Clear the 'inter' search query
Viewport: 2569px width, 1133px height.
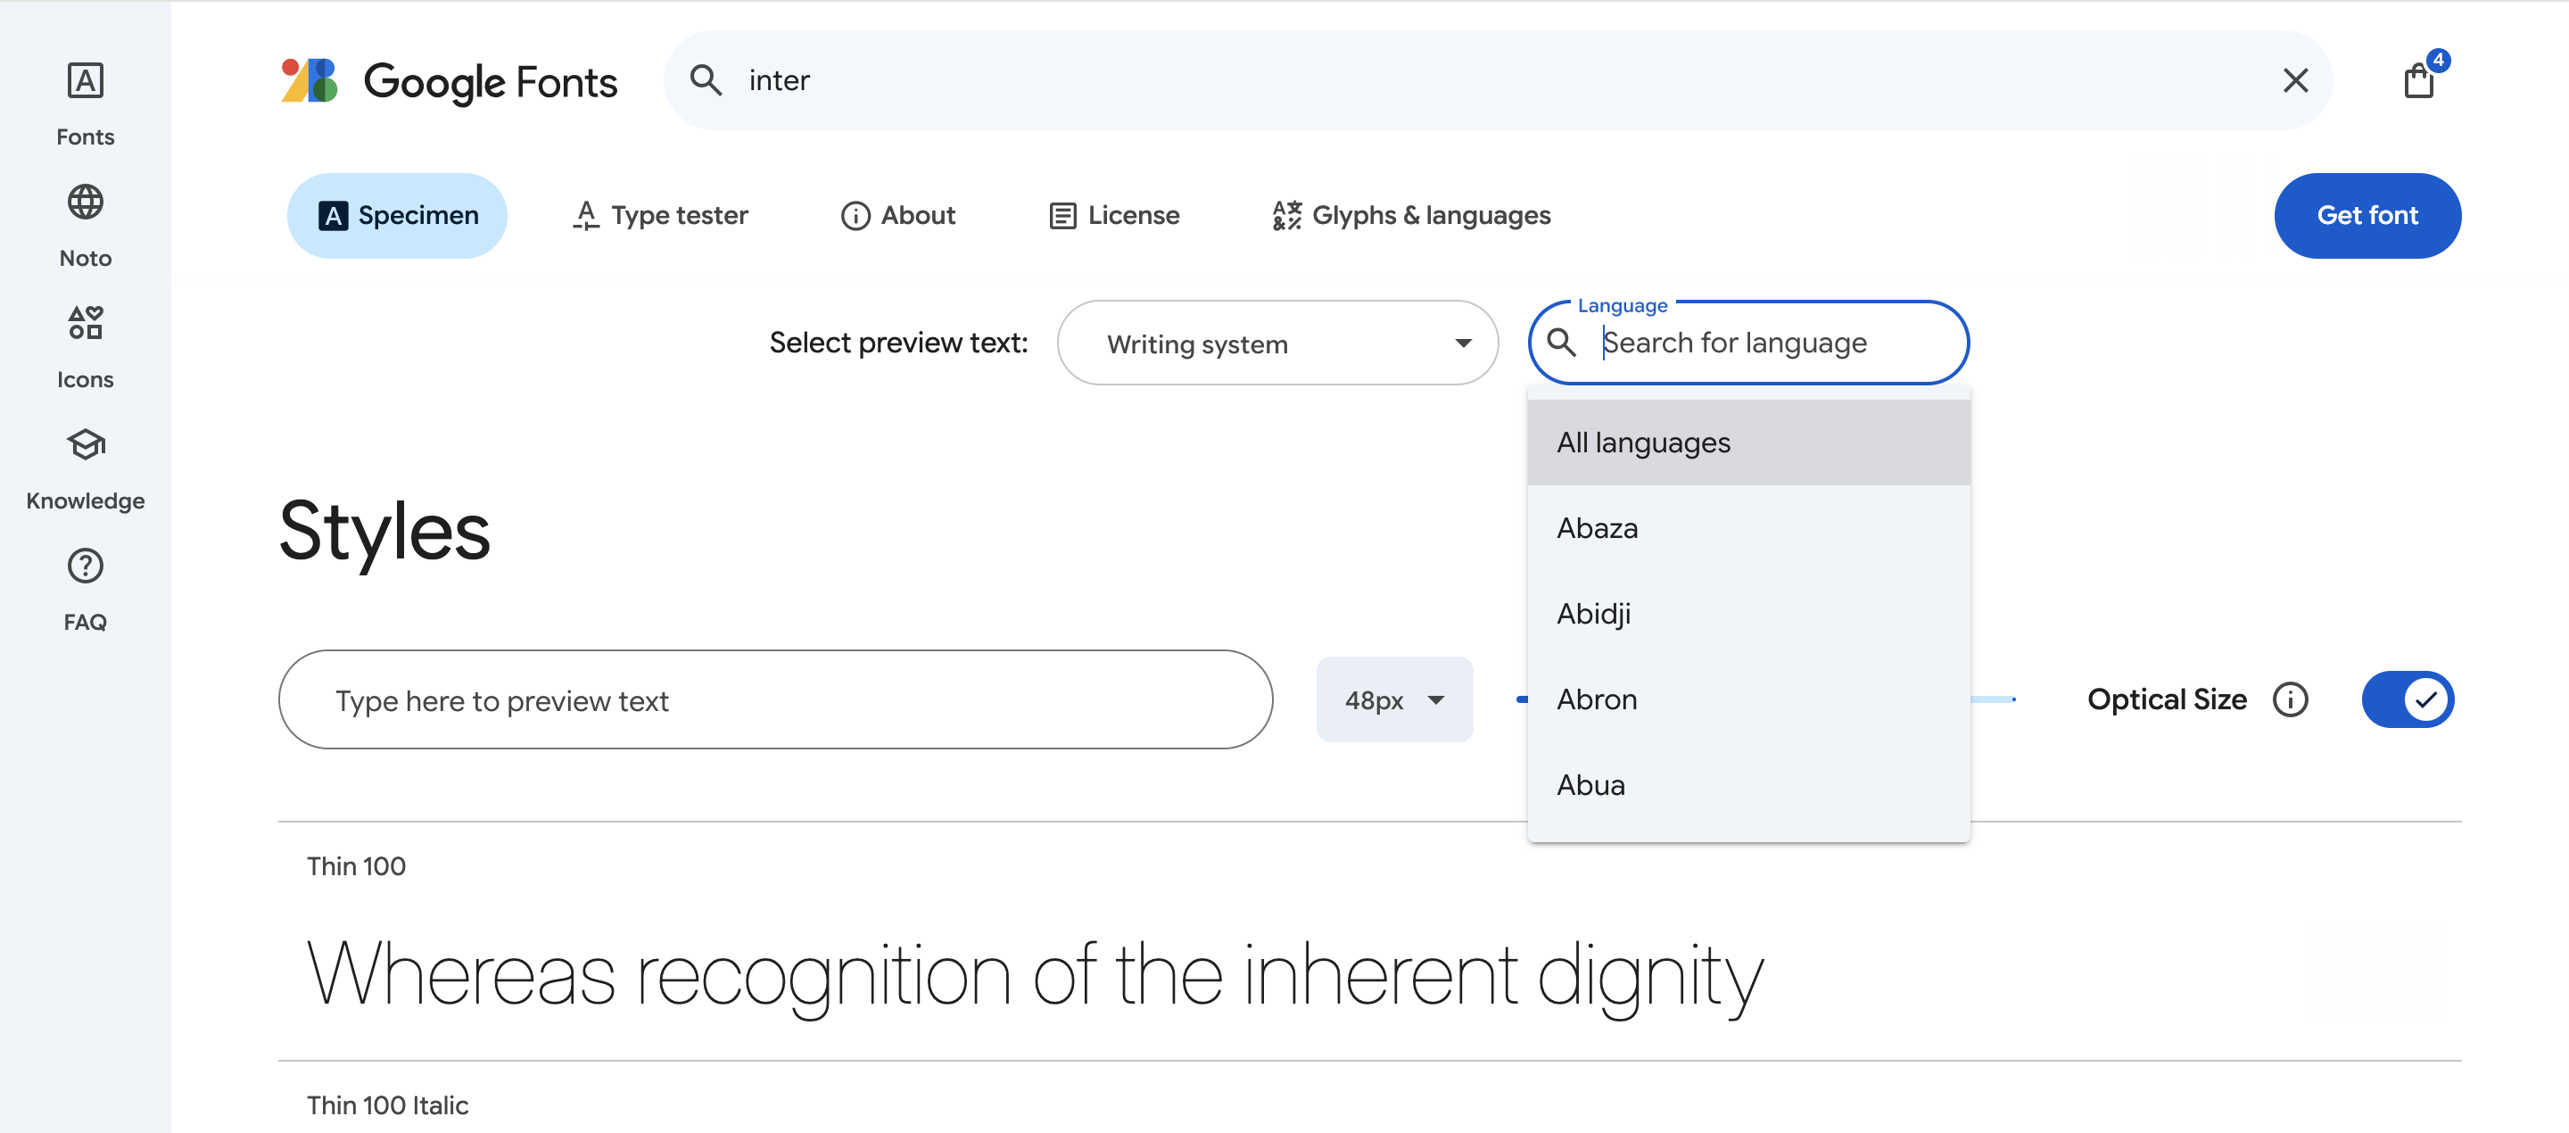coord(2295,79)
